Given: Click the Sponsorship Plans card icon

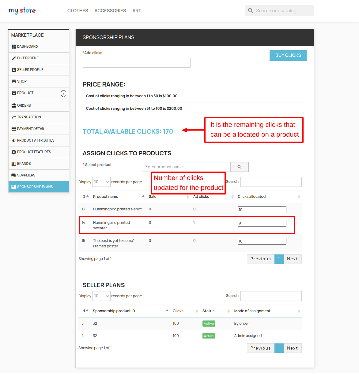Looking at the screenshot, I should click(14, 187).
